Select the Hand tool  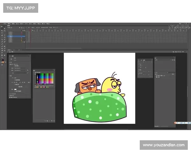pos(4,55)
